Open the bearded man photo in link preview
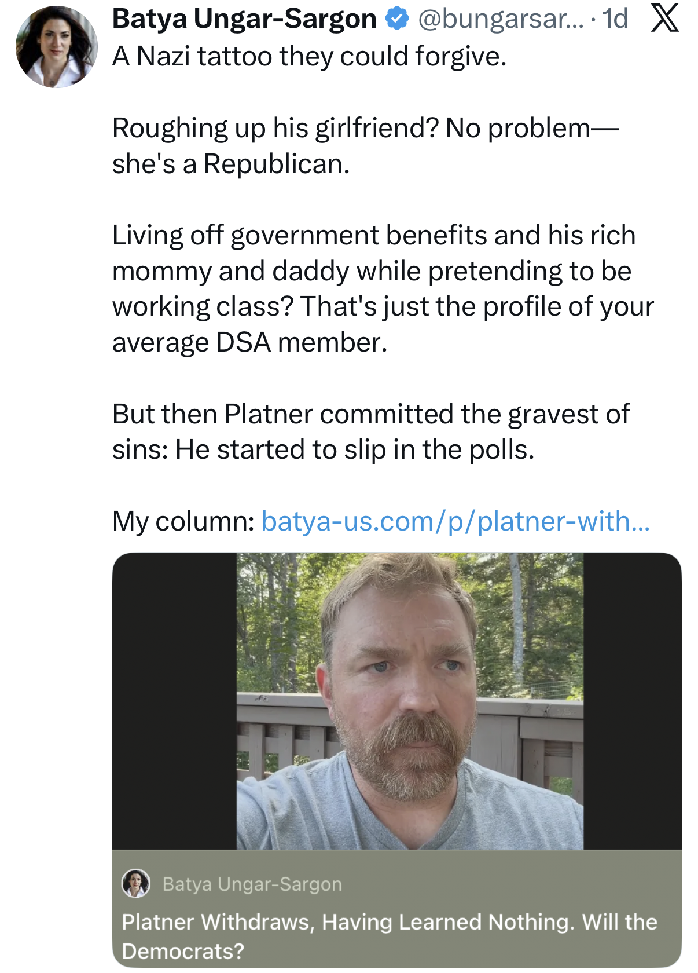 [x=410, y=701]
